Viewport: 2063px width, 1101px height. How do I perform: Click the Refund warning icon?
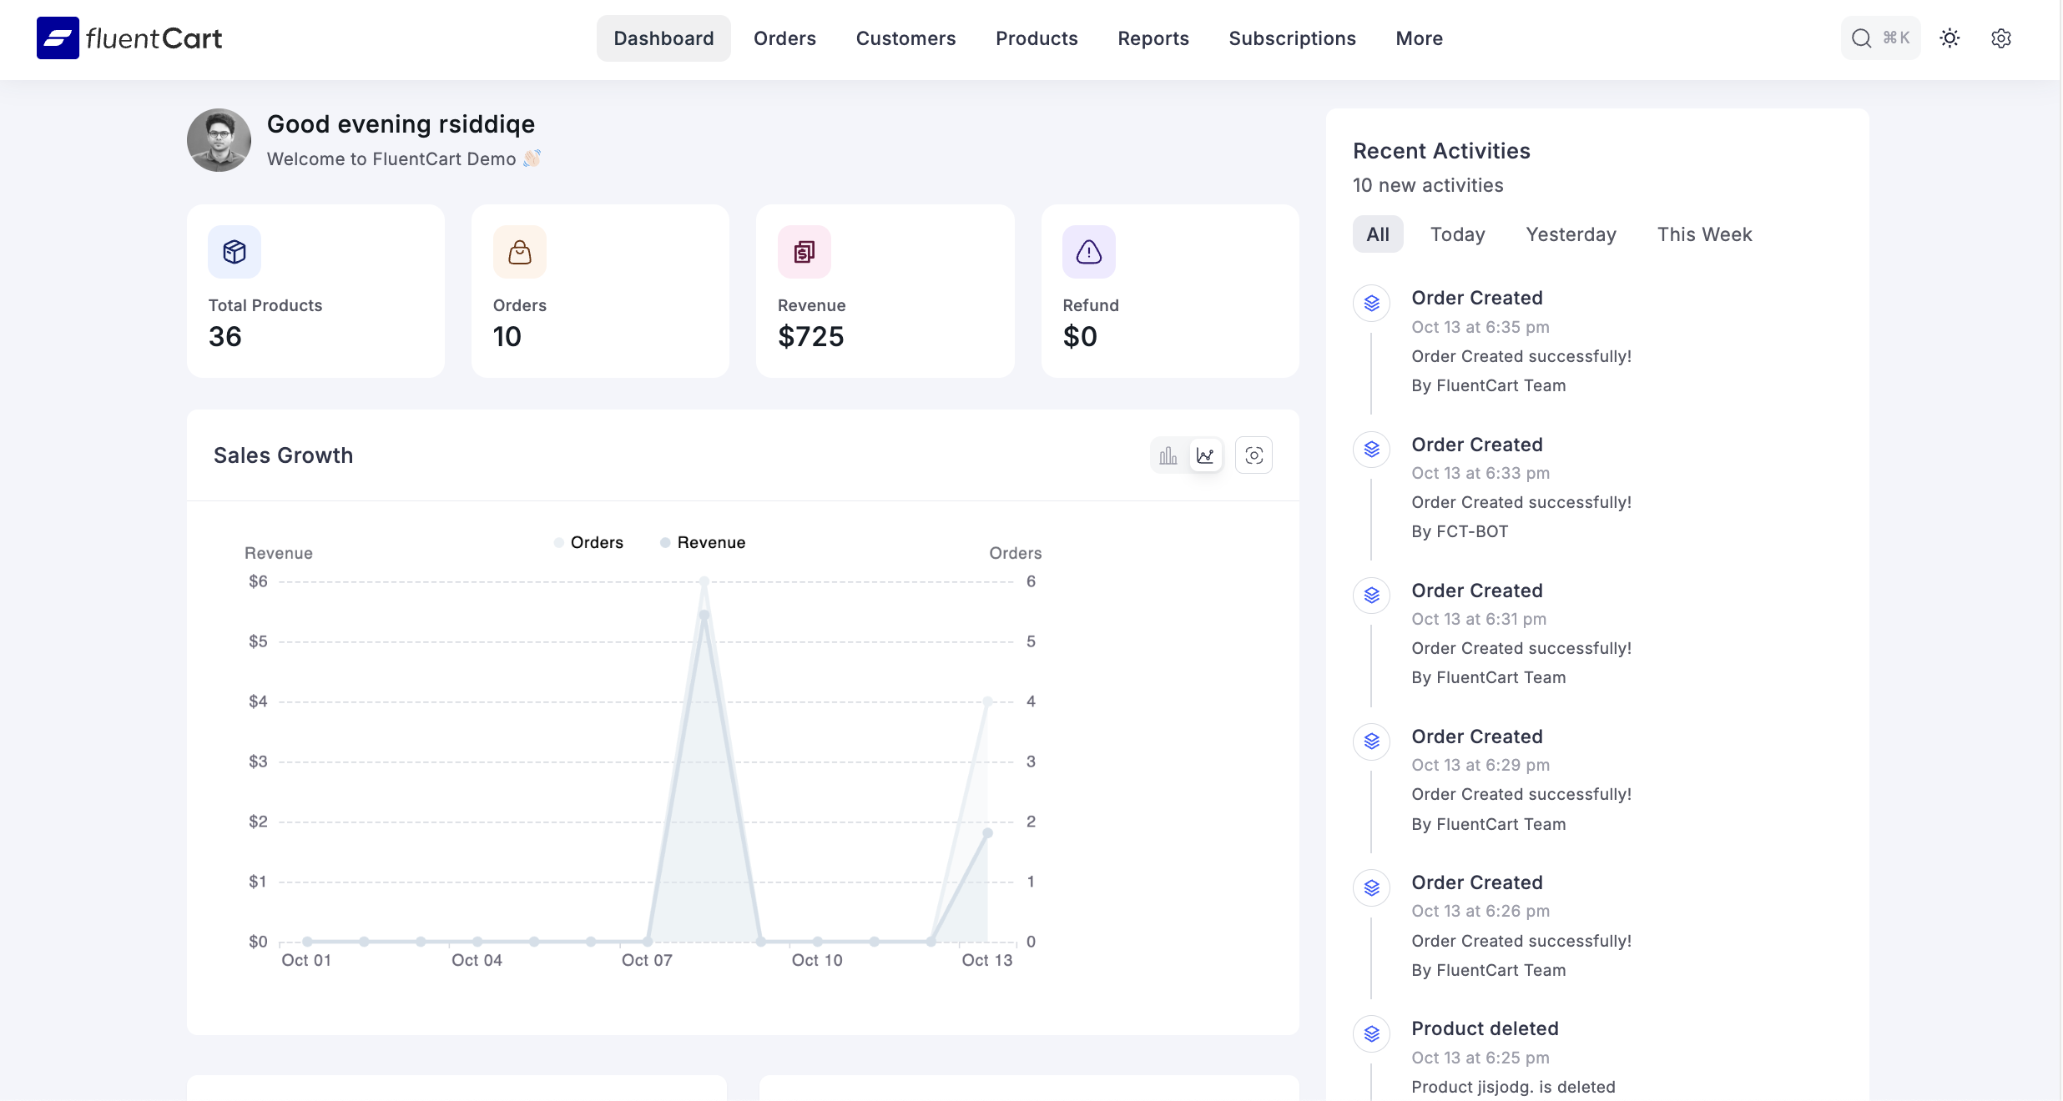(1088, 252)
